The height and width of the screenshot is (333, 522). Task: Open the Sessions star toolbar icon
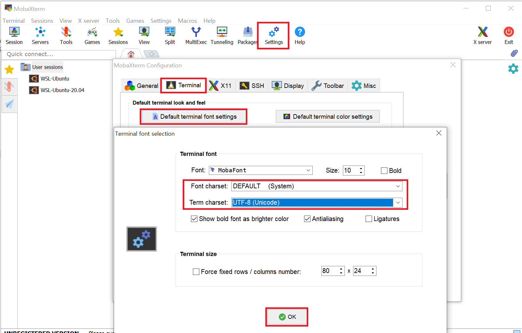(x=118, y=36)
